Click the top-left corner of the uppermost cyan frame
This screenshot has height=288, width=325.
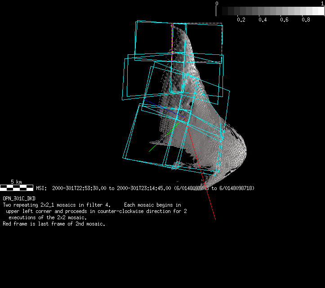136,22
